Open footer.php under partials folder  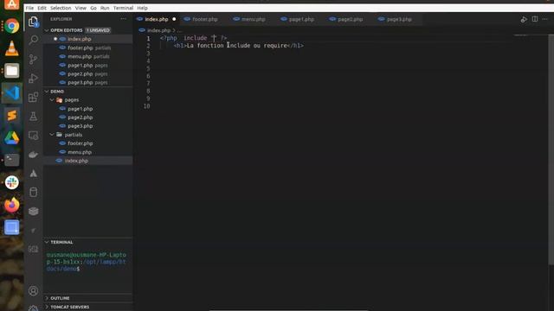[88, 143]
